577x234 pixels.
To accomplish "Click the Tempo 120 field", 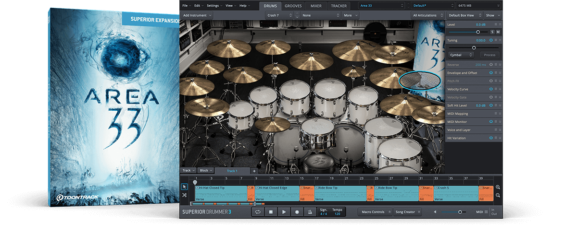I will tap(337, 212).
